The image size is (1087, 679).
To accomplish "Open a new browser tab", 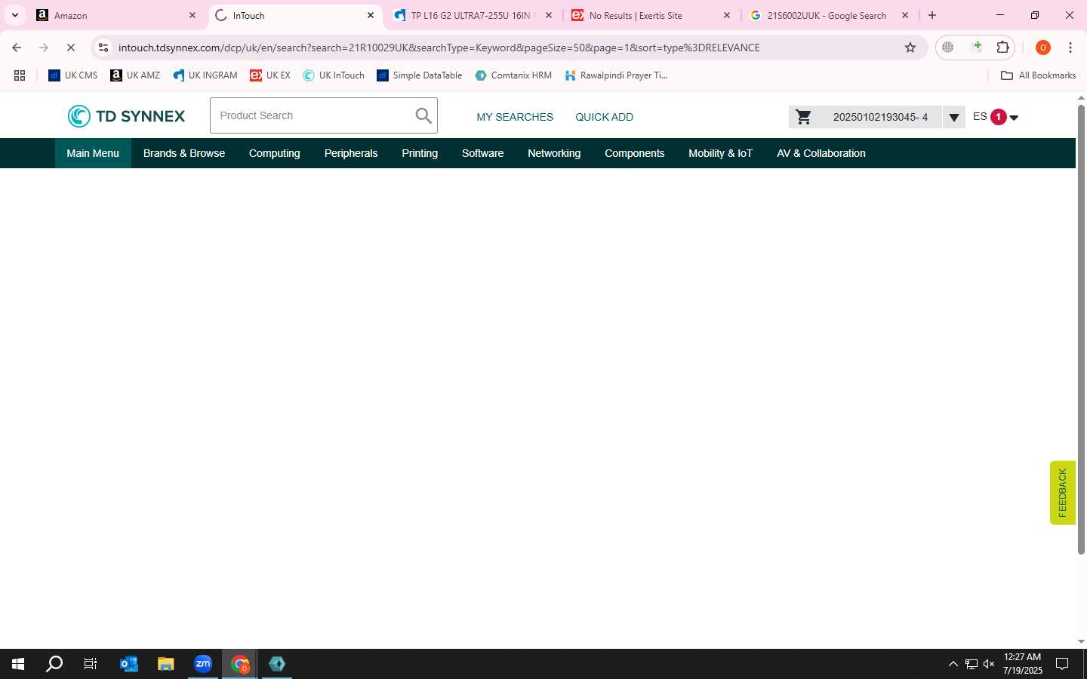I will click(x=932, y=15).
